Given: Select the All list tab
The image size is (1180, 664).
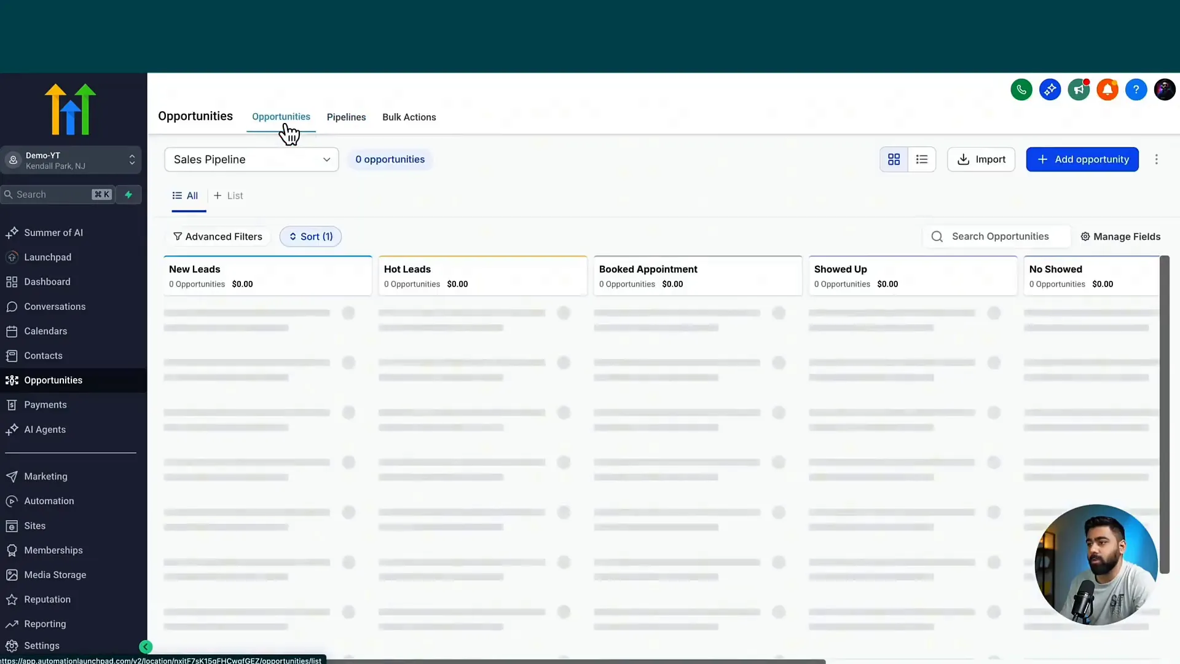Looking at the screenshot, I should (x=186, y=196).
